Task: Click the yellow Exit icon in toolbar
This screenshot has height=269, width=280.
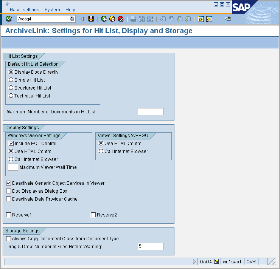Action: pyautogui.click(x=112, y=19)
